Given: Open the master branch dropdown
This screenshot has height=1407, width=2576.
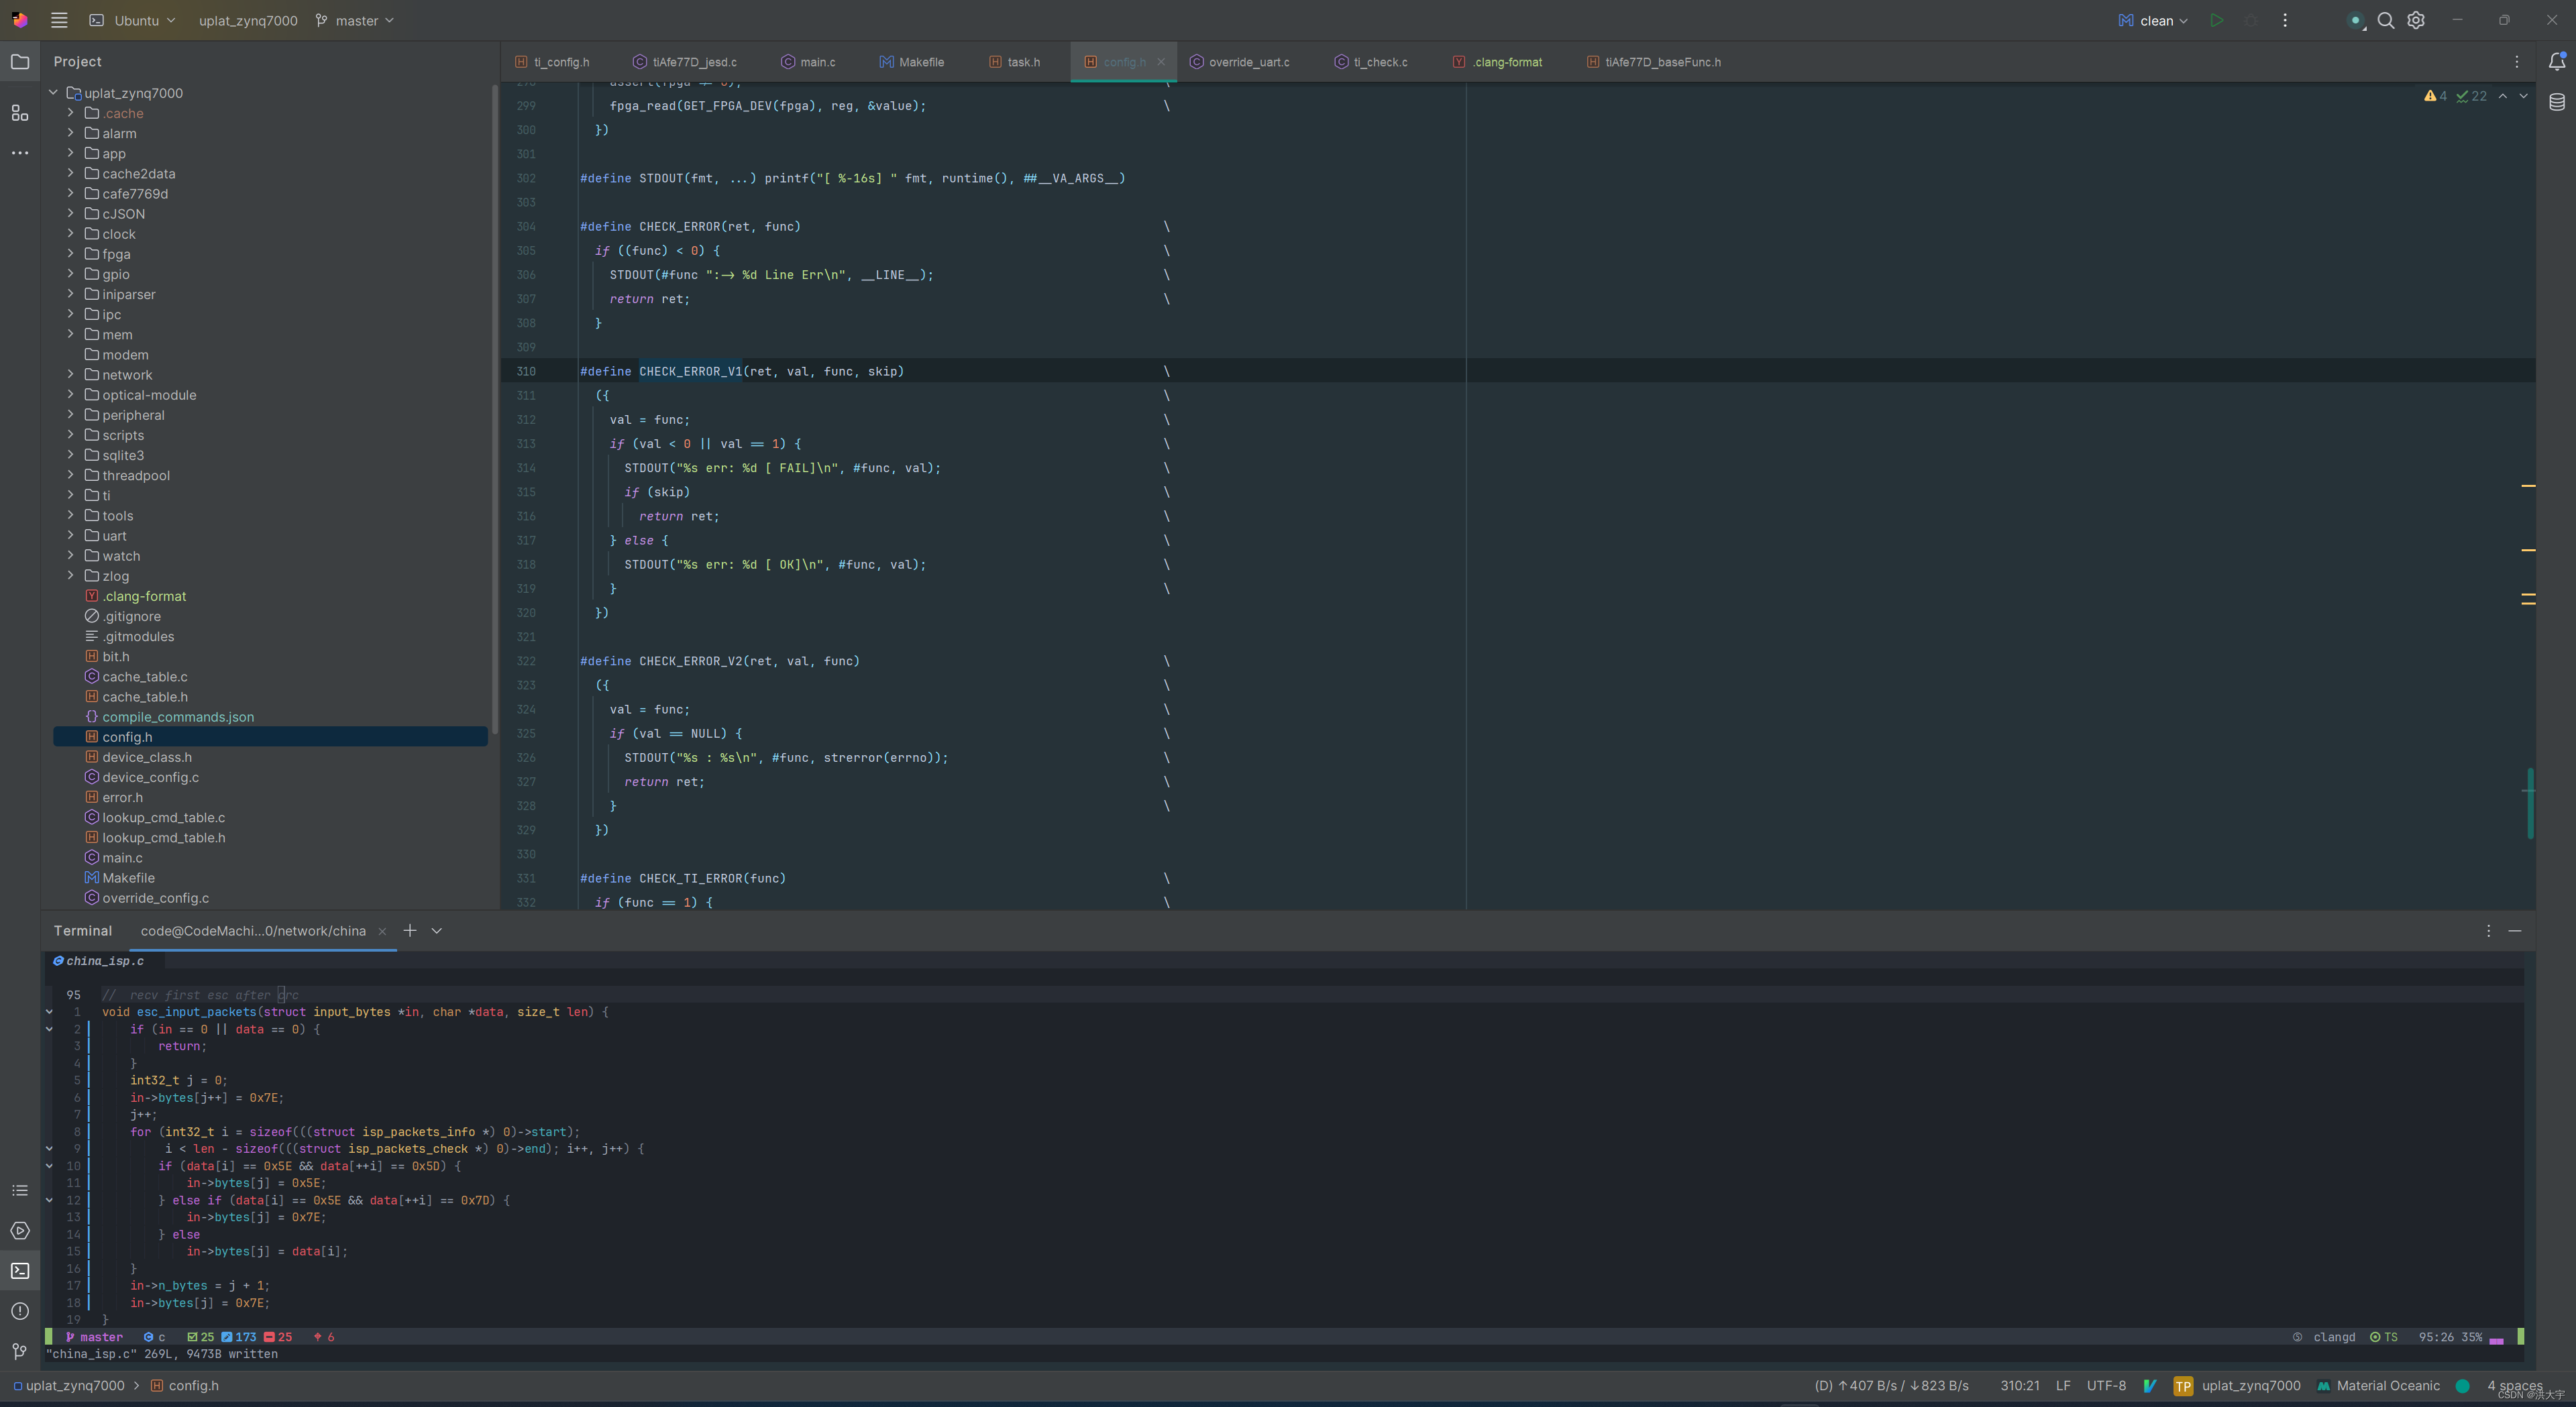Looking at the screenshot, I should click(345, 19).
